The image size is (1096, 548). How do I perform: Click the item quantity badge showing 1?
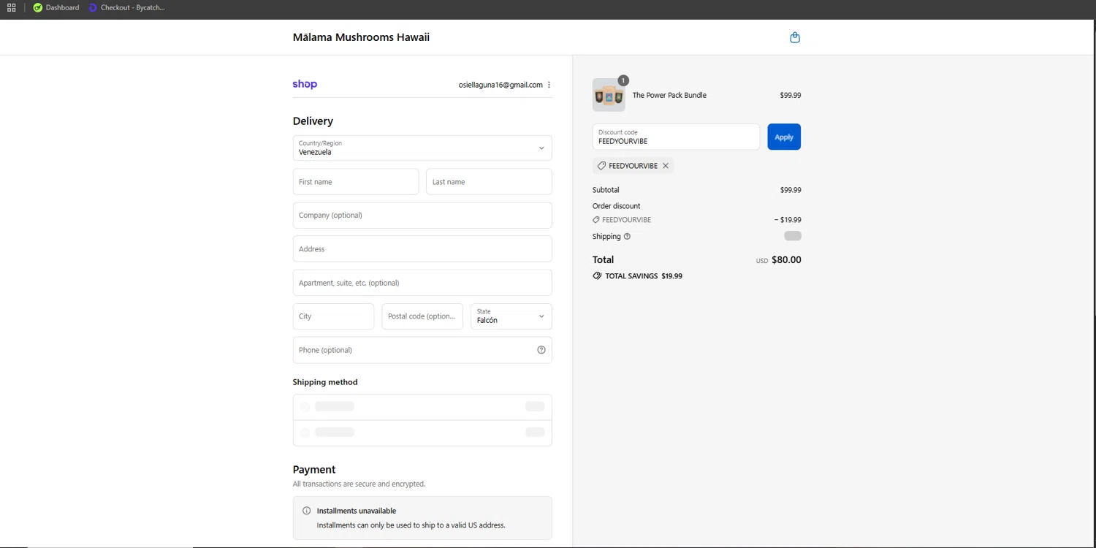[623, 80]
